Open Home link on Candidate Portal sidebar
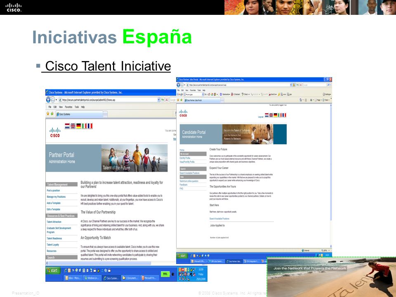This screenshot has width=396, height=297. 182,150
